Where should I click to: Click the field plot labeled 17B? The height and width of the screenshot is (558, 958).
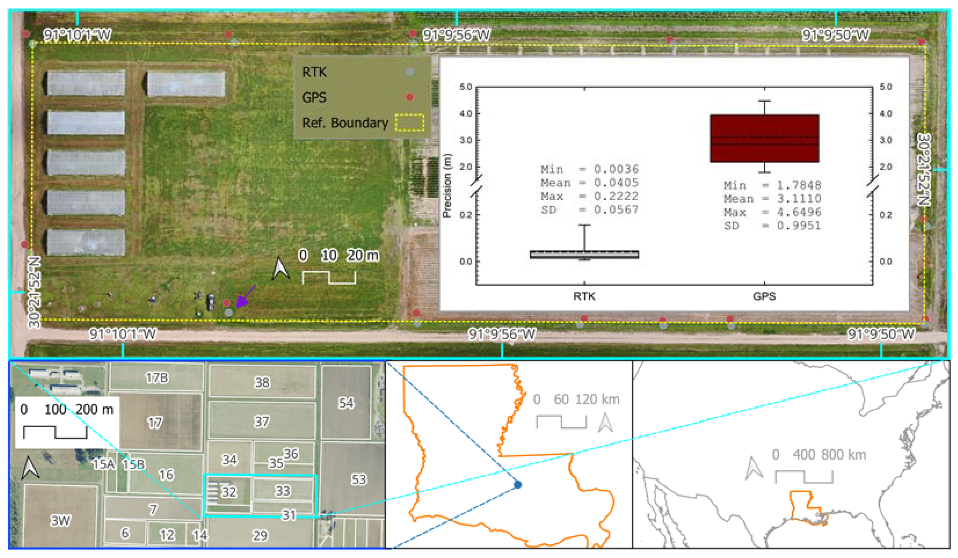tap(157, 377)
